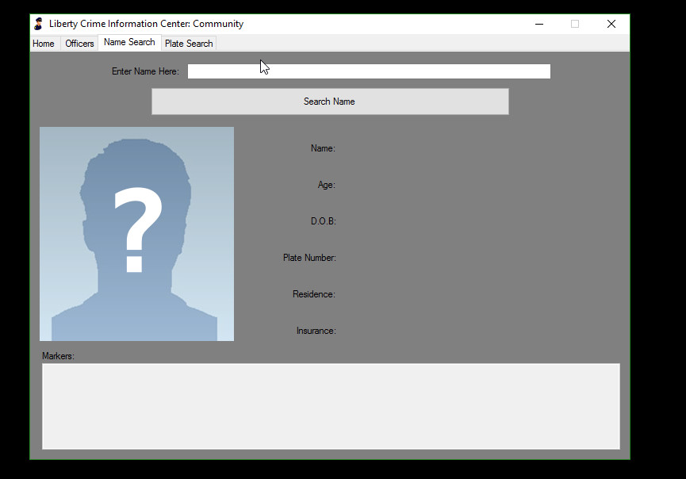The width and height of the screenshot is (686, 479).
Task: Switch to the Officers tab
Action: pyautogui.click(x=79, y=44)
